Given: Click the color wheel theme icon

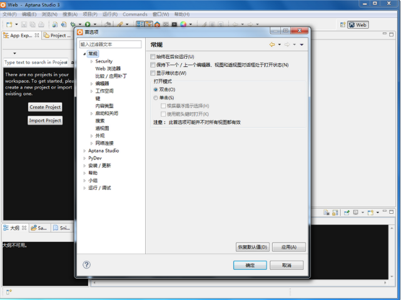Looking at the screenshot, I should pyautogui.click(x=183, y=24).
